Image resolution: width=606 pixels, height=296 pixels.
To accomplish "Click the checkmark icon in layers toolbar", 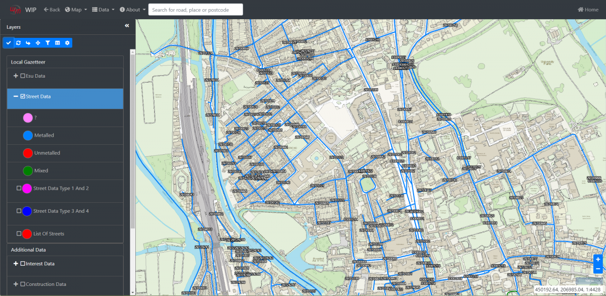I will click(8, 43).
